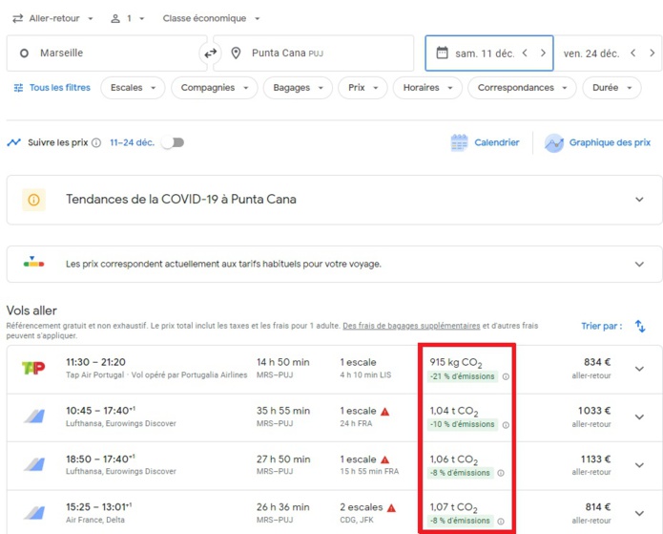Click airline logo of 10:45 Lufthansa flight
The height and width of the screenshot is (534, 663).
pyautogui.click(x=33, y=417)
